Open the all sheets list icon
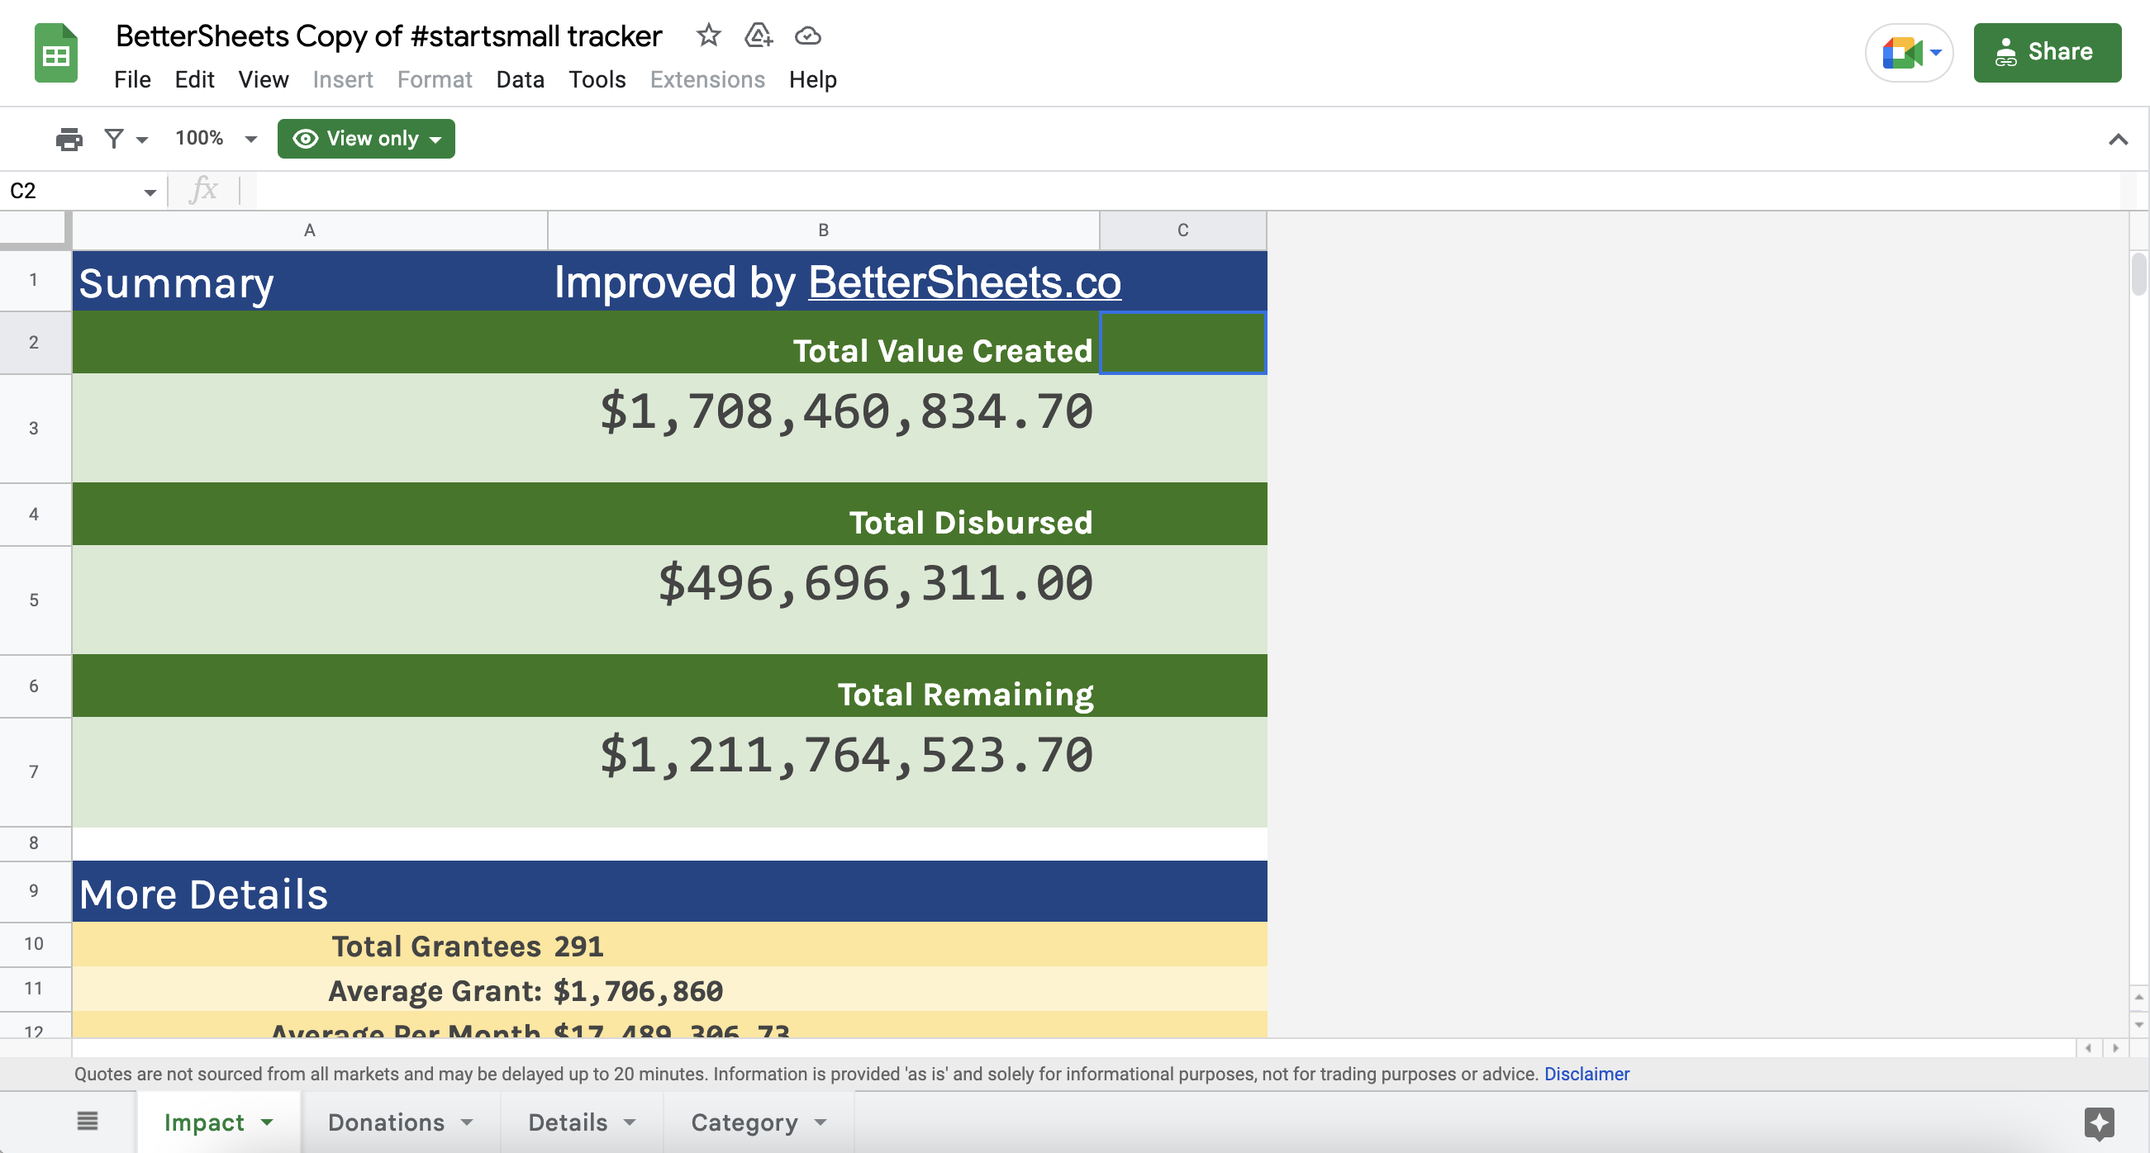 (88, 1122)
